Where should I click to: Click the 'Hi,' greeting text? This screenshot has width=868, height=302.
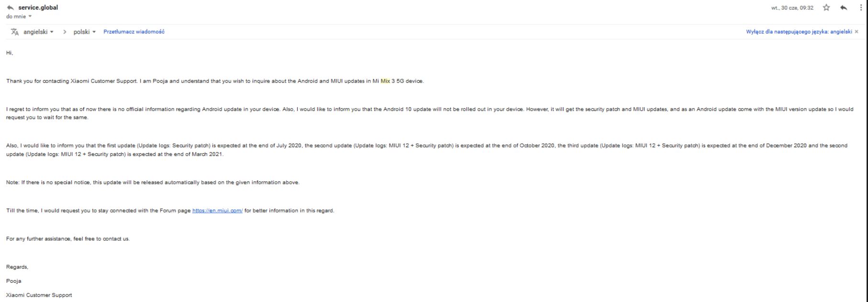pyautogui.click(x=10, y=53)
